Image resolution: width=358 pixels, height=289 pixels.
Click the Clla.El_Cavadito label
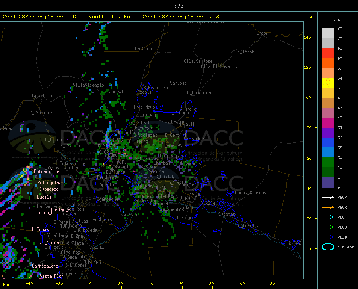point(220,66)
